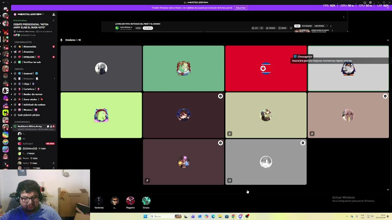Viewport: 392px width, 220px height.
Task: Open OBS Studio from the taskbar
Action: pyautogui.click(x=247, y=216)
